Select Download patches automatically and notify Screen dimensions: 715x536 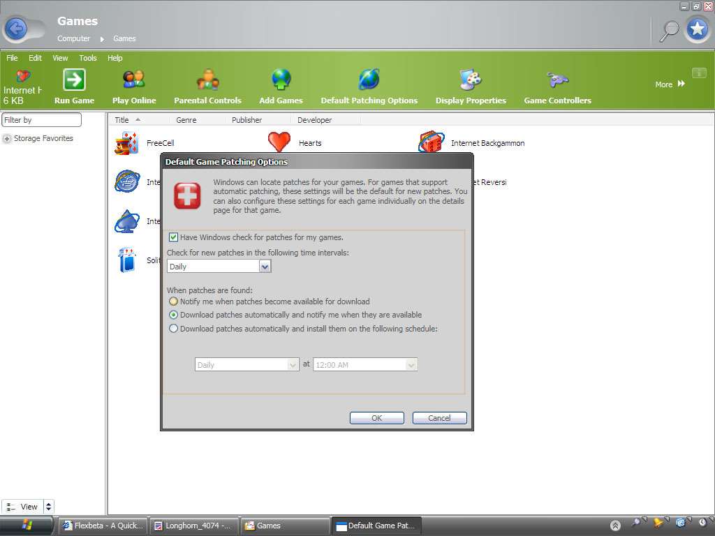pyautogui.click(x=173, y=315)
